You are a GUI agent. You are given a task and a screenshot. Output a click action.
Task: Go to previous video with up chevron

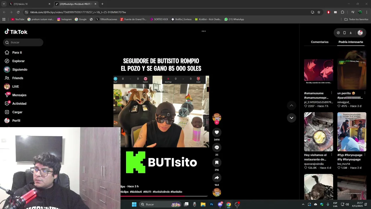(x=291, y=105)
